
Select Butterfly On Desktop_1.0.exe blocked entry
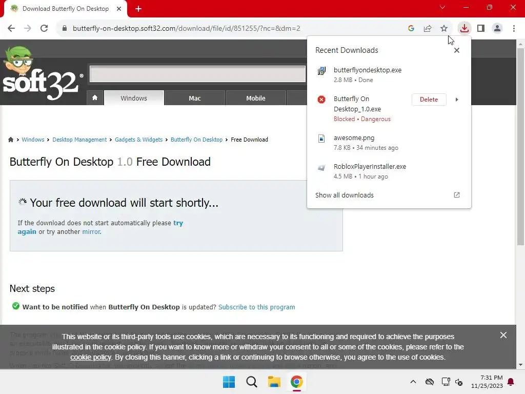tap(362, 109)
